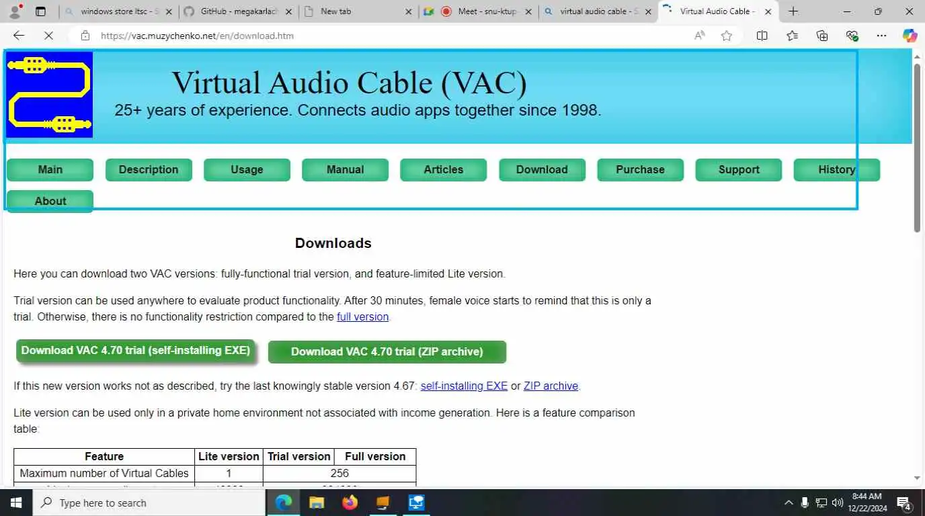Open the Purchase page
Viewport: 925px width, 516px height.
tap(640, 170)
